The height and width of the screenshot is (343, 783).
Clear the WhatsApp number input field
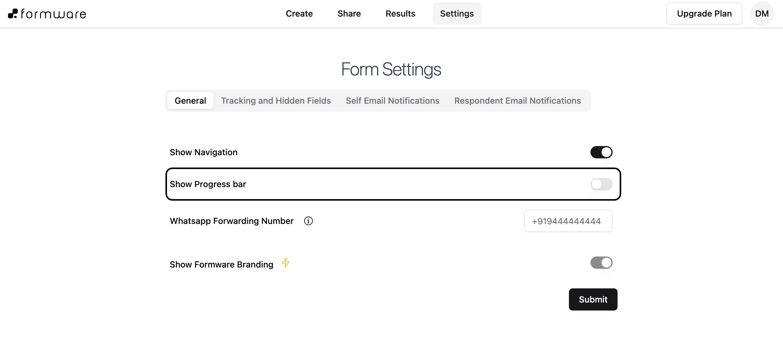coord(568,221)
